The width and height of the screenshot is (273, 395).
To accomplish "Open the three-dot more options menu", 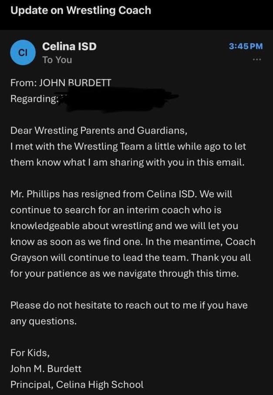I will pos(257,60).
